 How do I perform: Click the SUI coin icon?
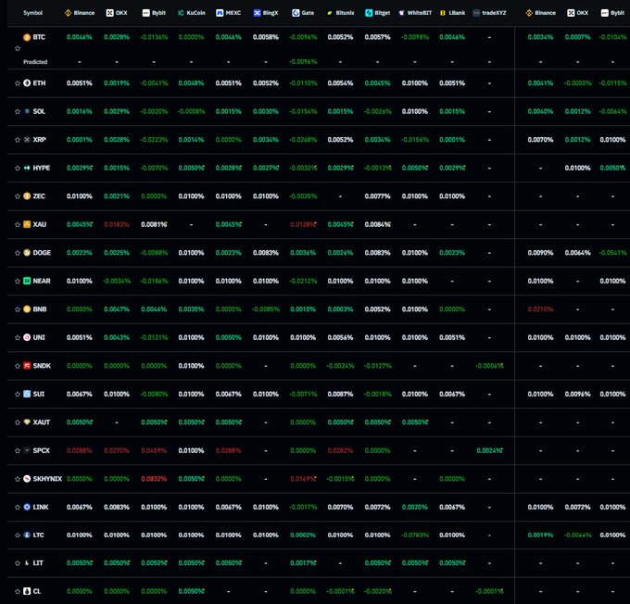click(27, 394)
